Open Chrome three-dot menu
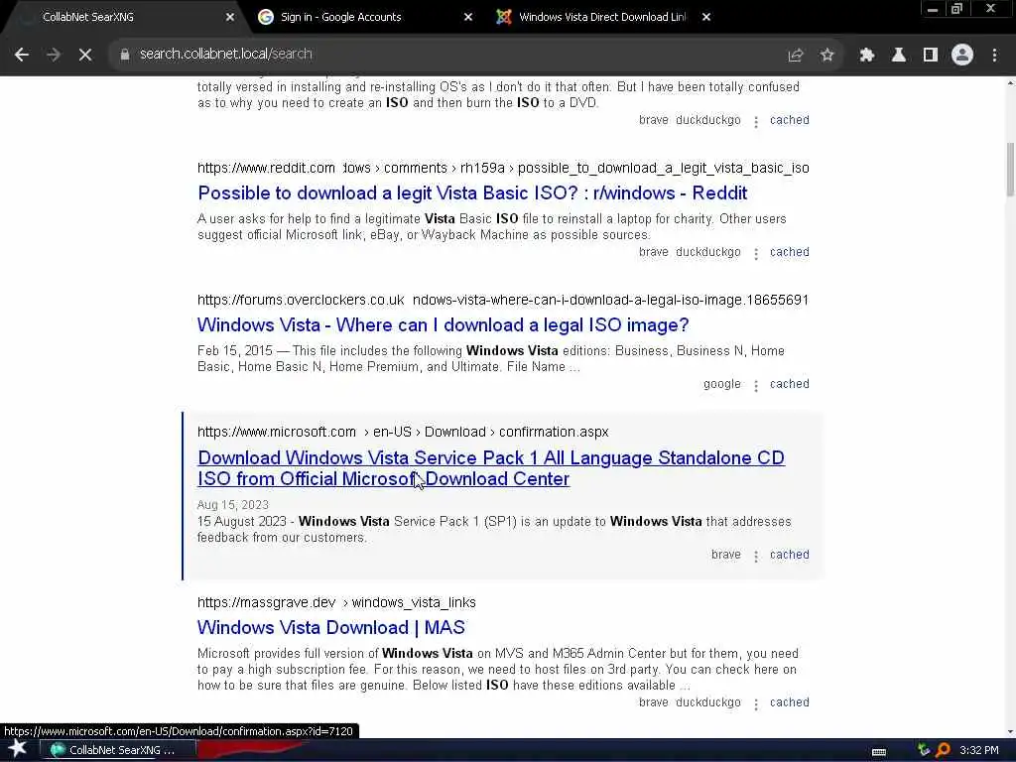The height and width of the screenshot is (762, 1016). (994, 56)
